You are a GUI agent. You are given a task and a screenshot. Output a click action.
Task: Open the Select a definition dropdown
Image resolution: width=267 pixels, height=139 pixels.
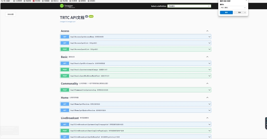[x=189, y=6]
